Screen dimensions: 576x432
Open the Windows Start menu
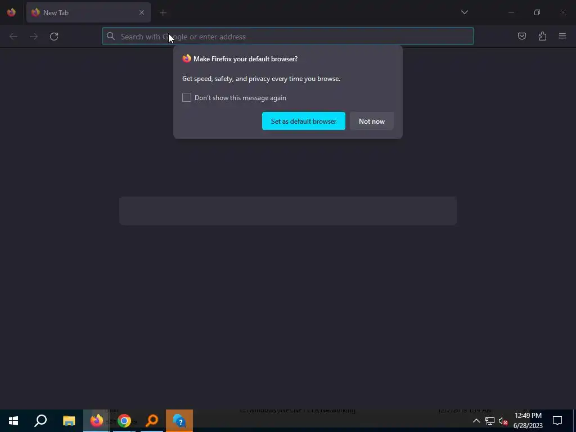13,421
